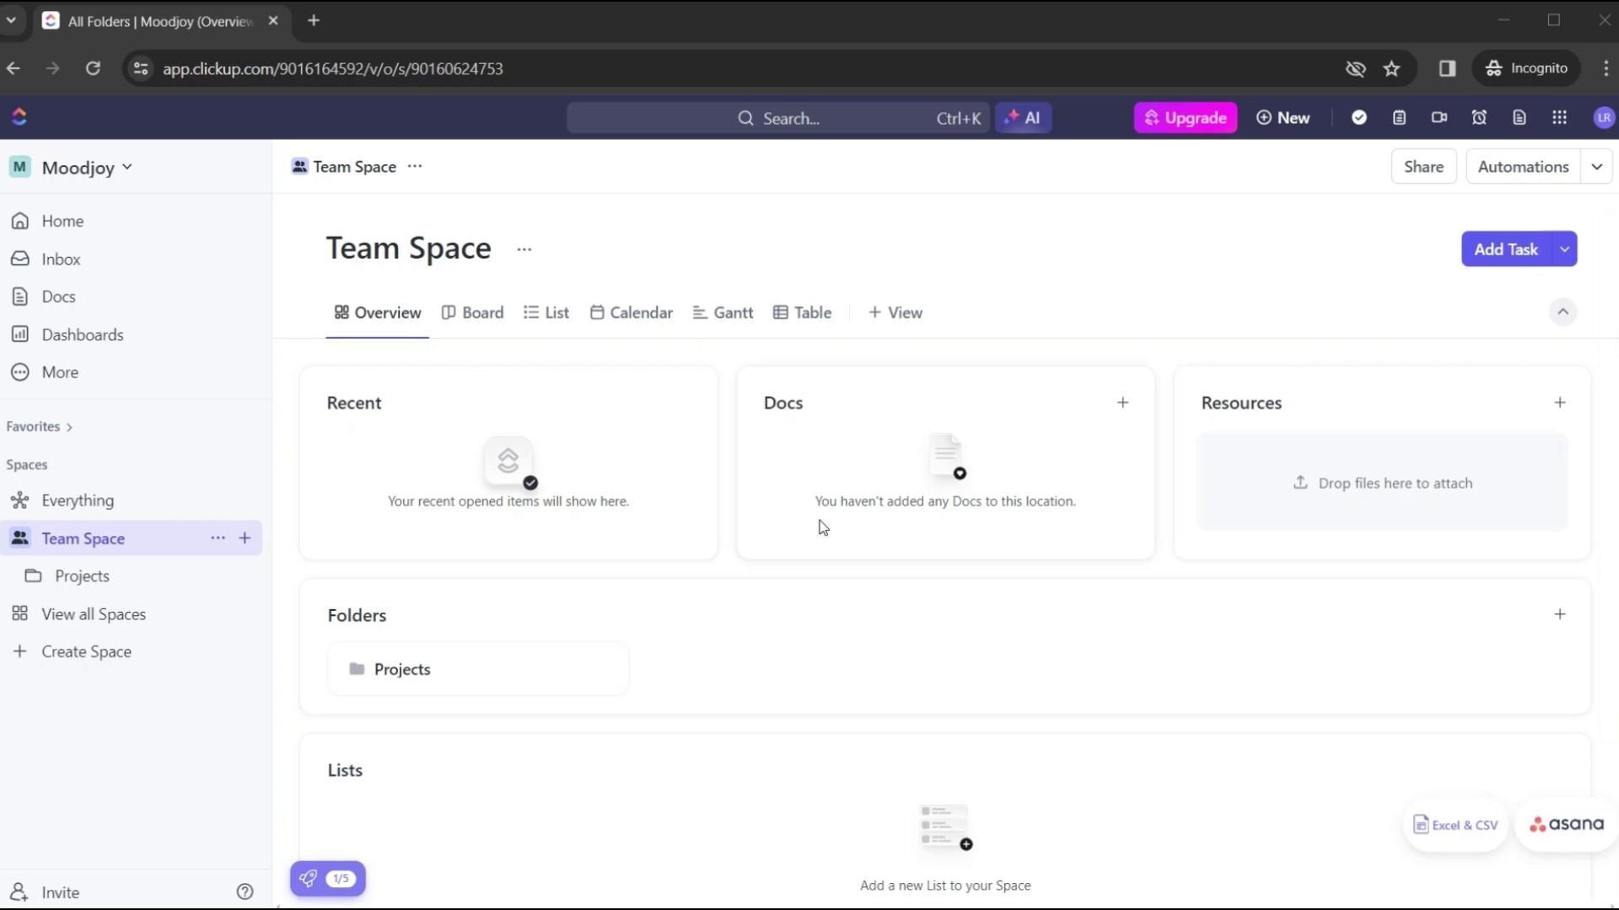The height and width of the screenshot is (910, 1619).
Task: Switch to the Gantt view tab
Action: point(723,313)
